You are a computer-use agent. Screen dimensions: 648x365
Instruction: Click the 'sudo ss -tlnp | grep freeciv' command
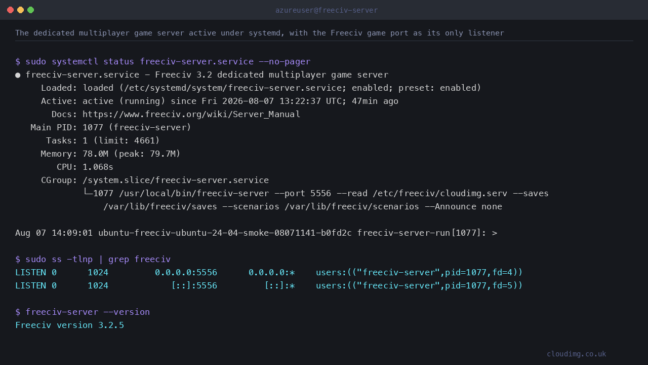tap(98, 259)
